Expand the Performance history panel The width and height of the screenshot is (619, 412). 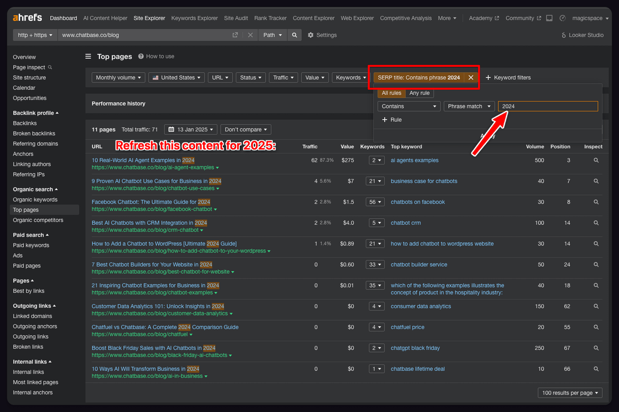pos(119,104)
